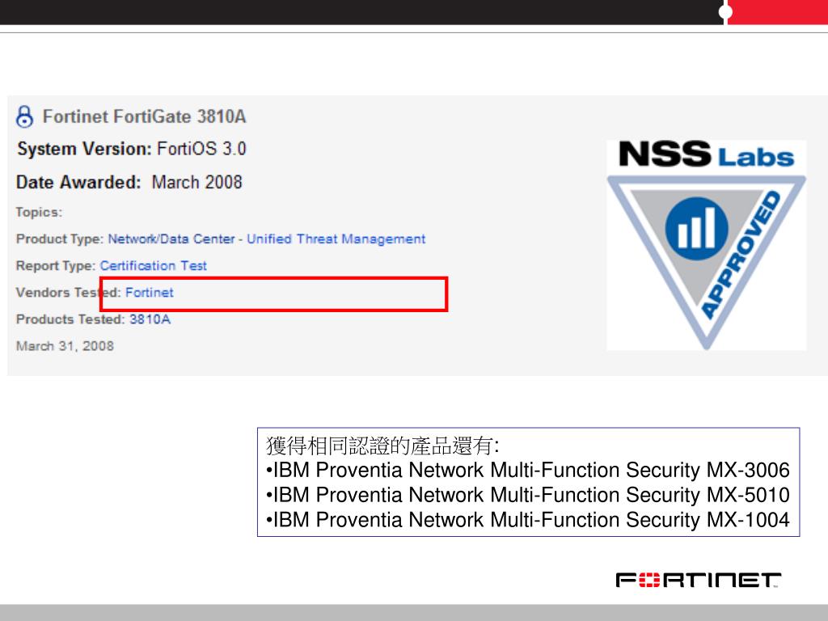
Task: Click the blue padlock icon beside Fortinet FortiGate 3810A
Action: [x=24, y=116]
